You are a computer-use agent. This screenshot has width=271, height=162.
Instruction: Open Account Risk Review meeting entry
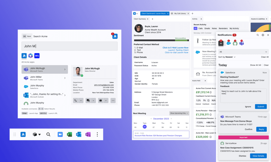pyautogui.click(x=161, y=134)
